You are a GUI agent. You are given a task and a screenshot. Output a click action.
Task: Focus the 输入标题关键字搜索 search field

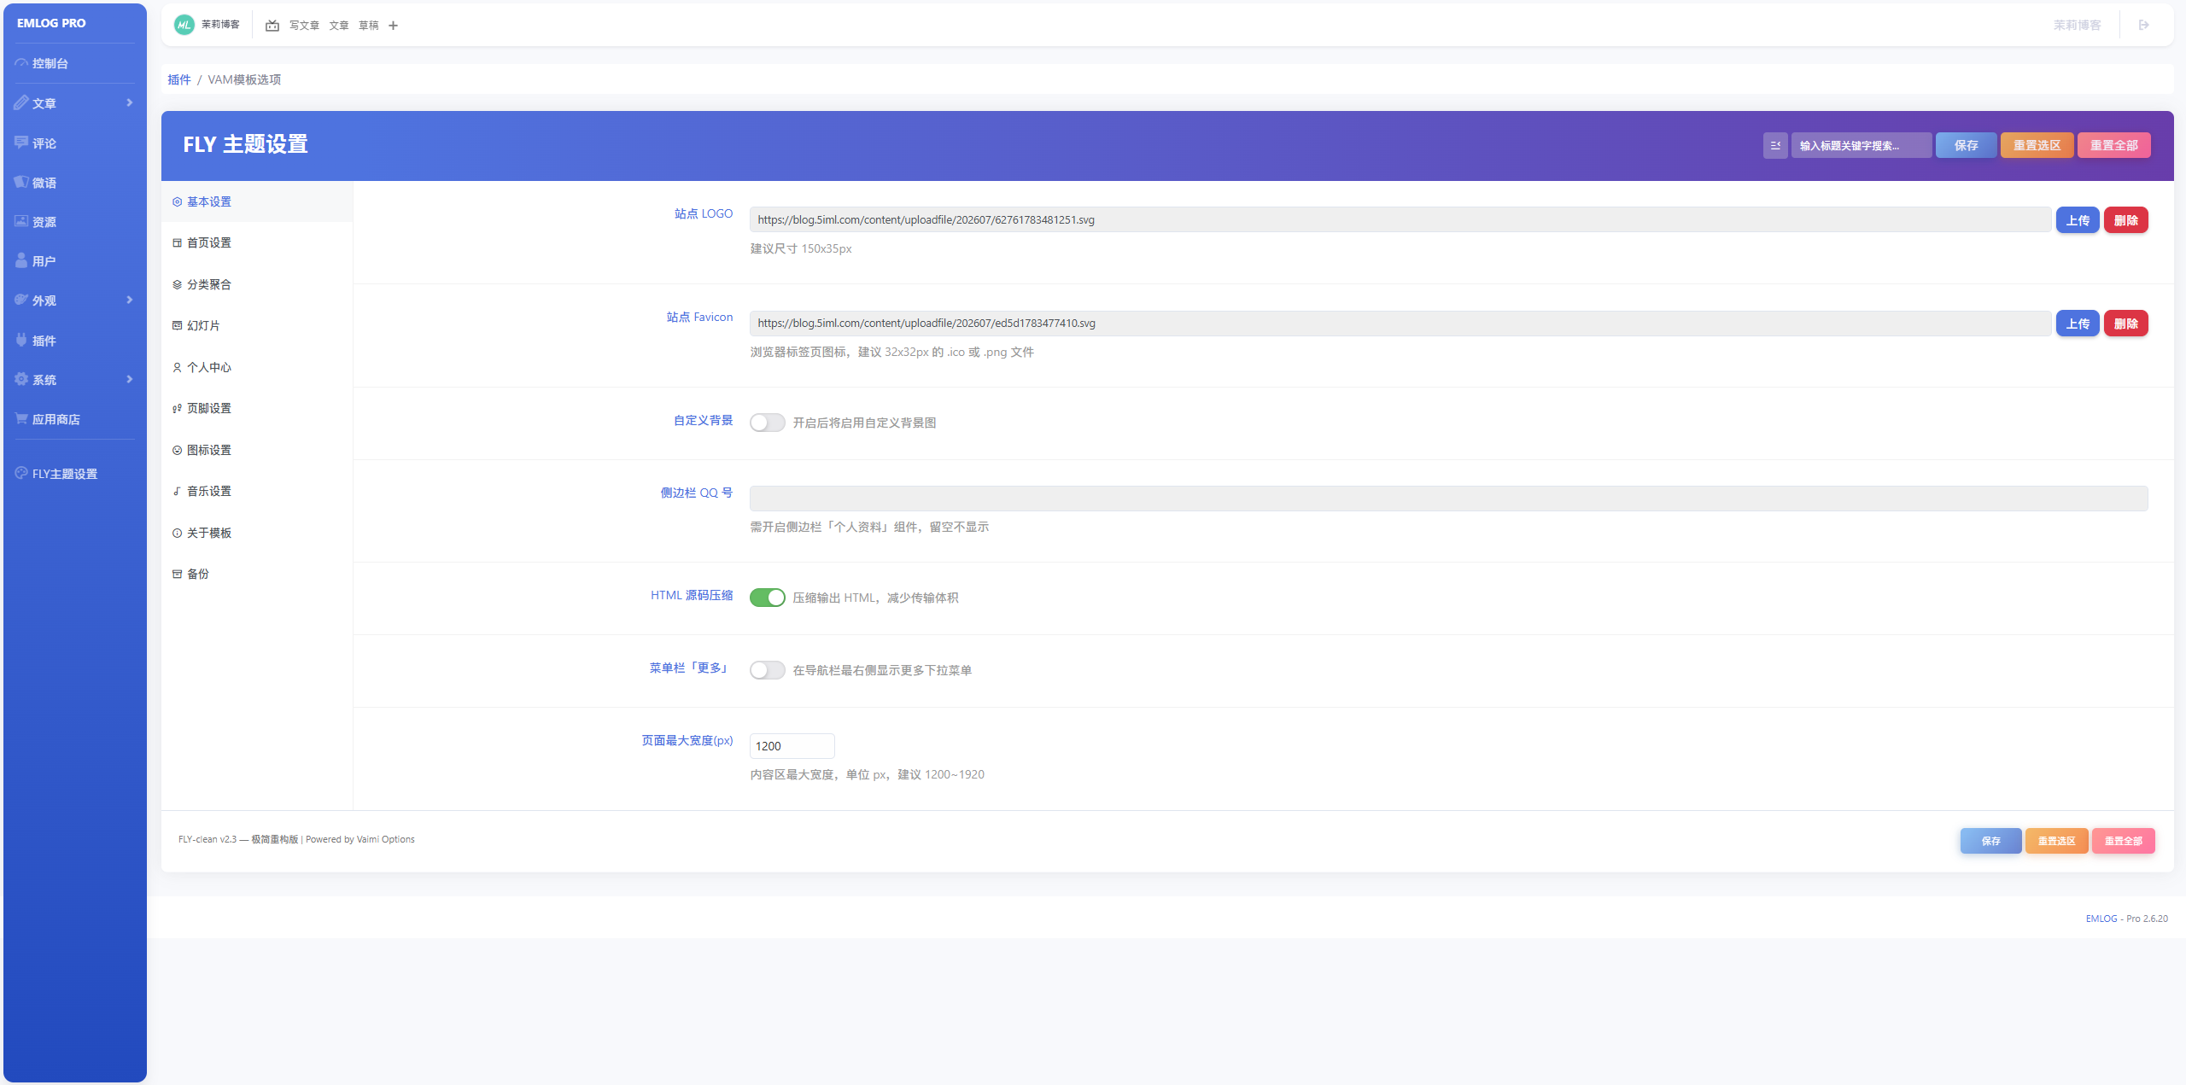[1862, 145]
